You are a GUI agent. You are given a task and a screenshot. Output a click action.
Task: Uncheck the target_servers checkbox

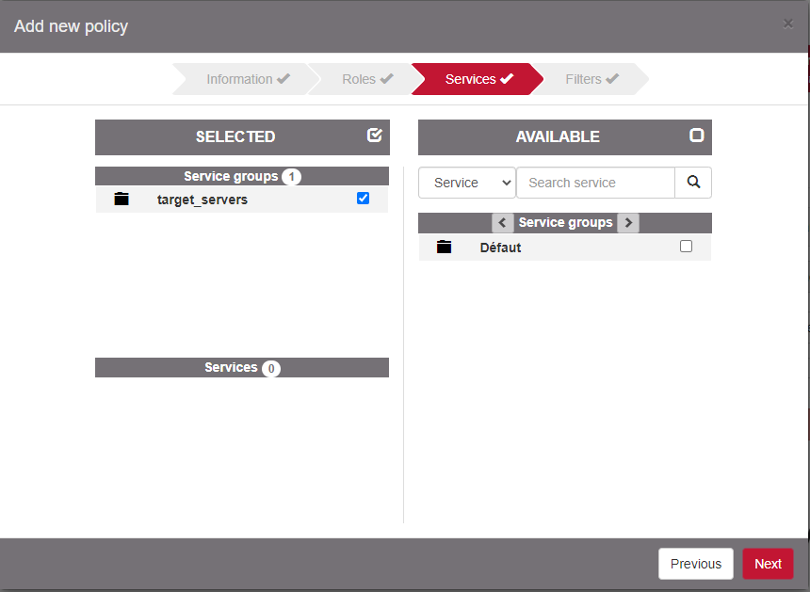pos(364,199)
